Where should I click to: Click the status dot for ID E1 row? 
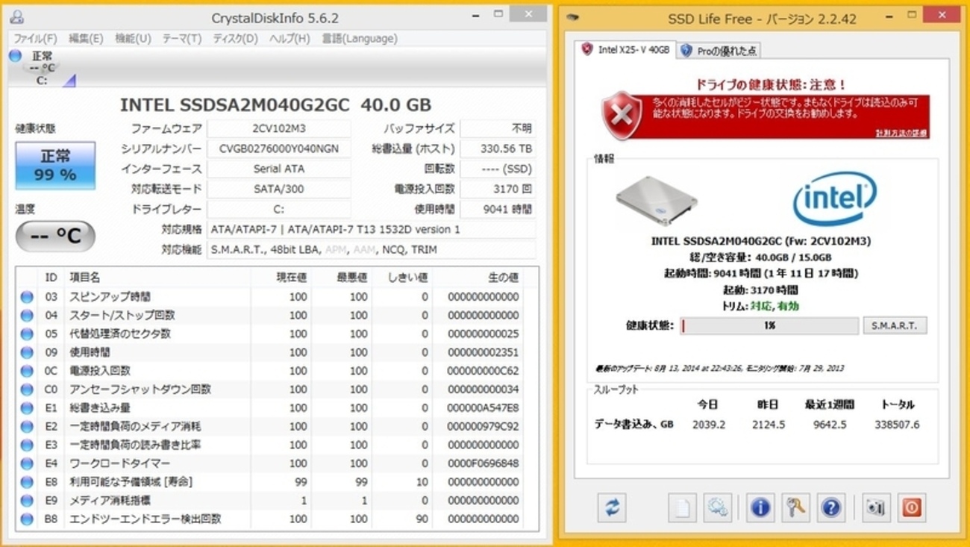pyautogui.click(x=27, y=408)
